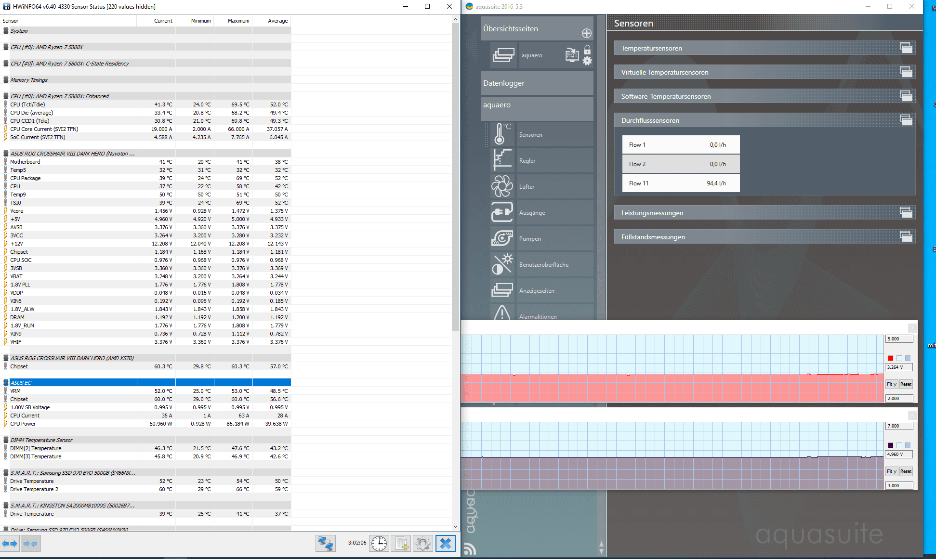
Task: Edit lower graph minimum field 3.000
Action: (899, 485)
